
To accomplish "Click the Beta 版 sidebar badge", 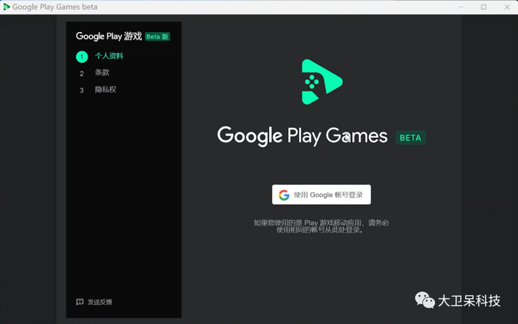I will pyautogui.click(x=157, y=36).
